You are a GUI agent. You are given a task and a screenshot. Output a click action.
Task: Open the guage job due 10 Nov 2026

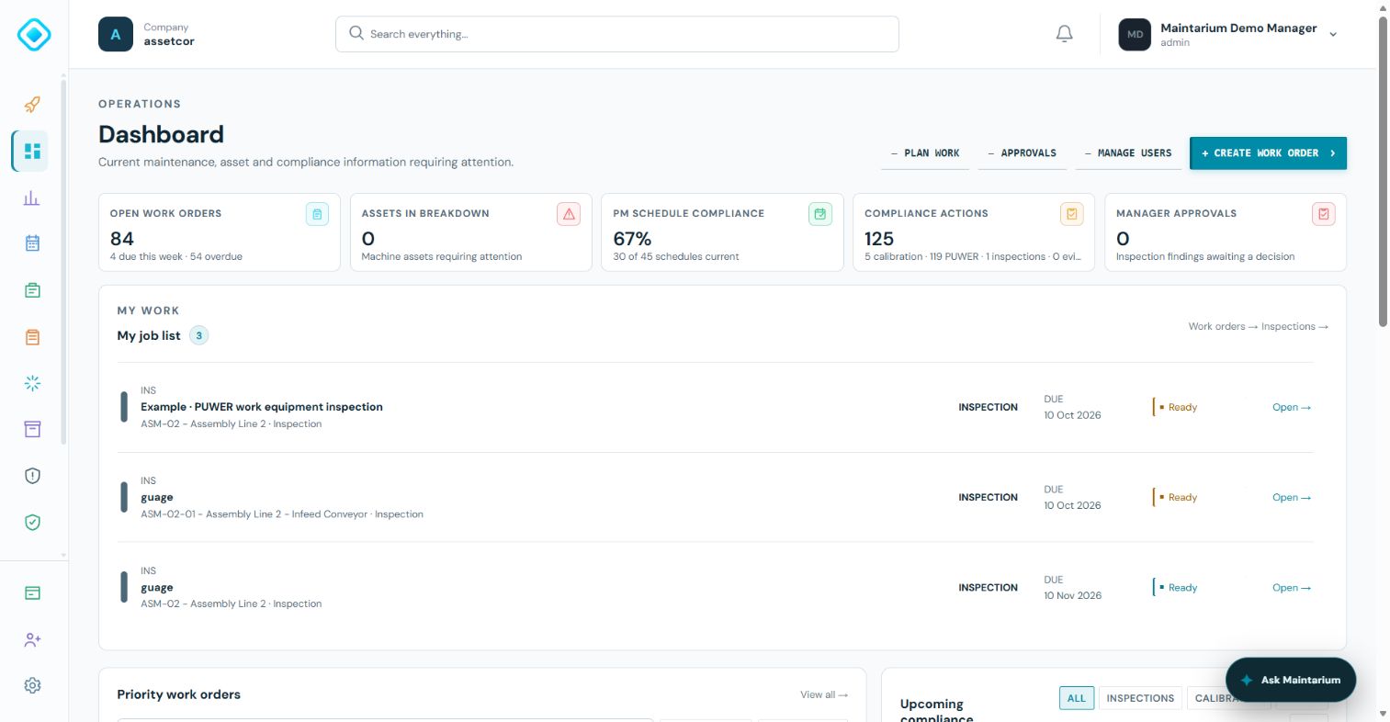(1291, 588)
